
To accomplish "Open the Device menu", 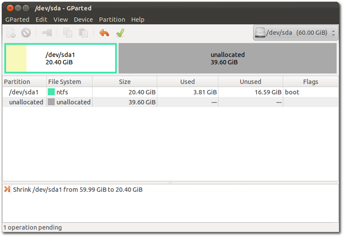I will pos(83,20).
